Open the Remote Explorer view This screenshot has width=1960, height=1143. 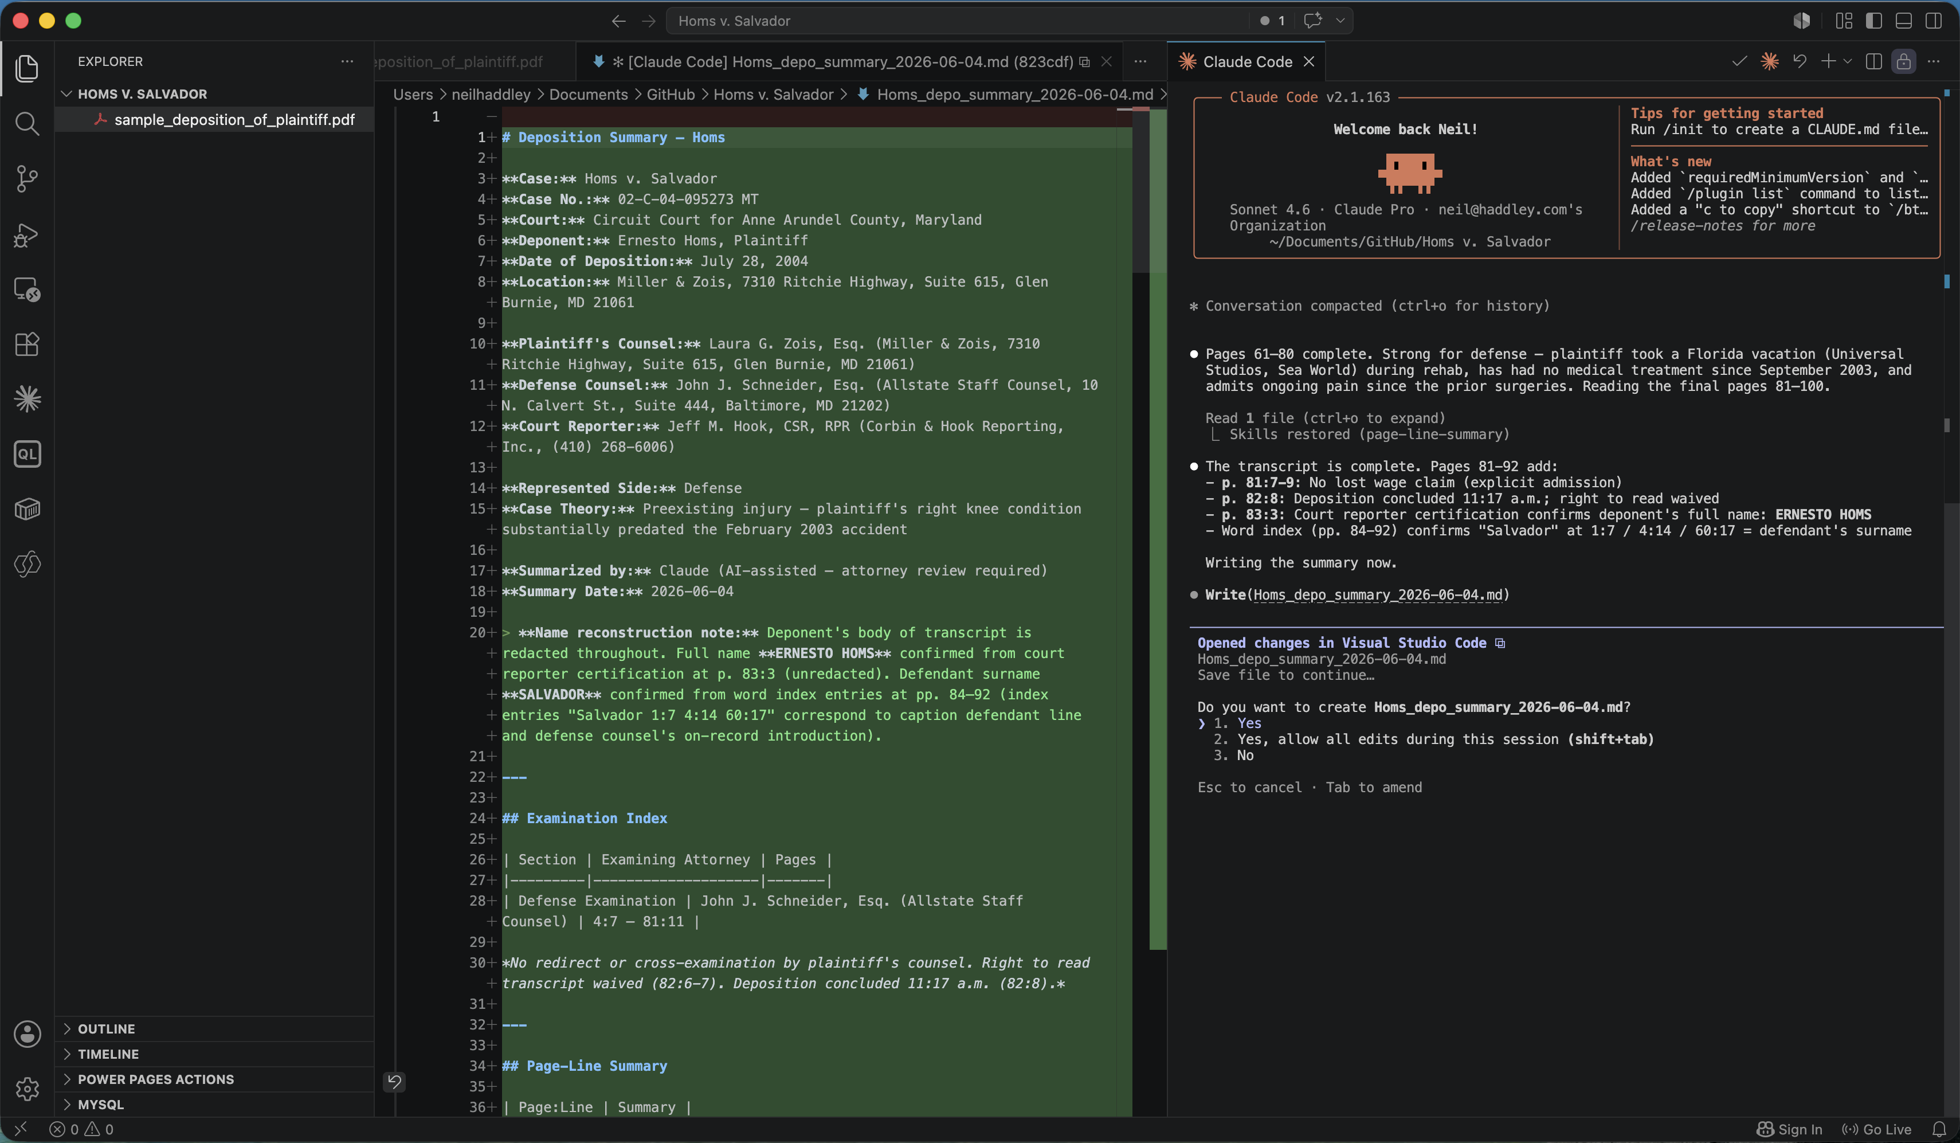tap(28, 289)
